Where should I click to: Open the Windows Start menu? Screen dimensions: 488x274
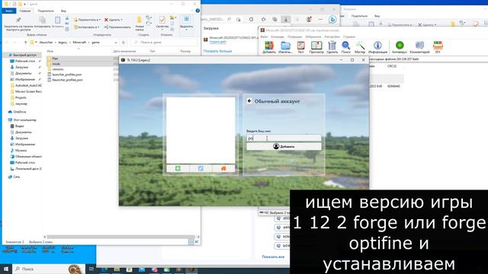click(6, 269)
